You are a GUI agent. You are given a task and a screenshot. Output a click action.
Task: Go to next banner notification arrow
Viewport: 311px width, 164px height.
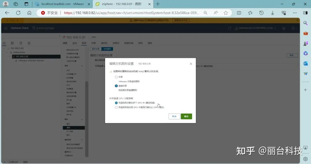(18, 20)
